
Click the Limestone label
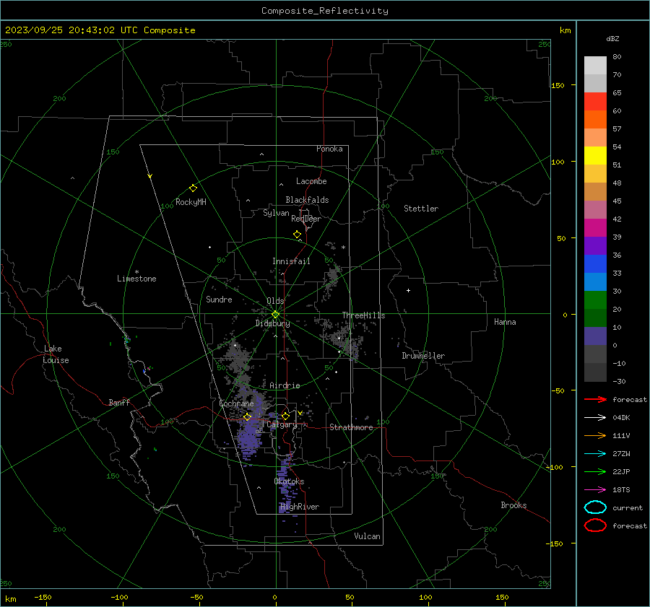coord(136,279)
